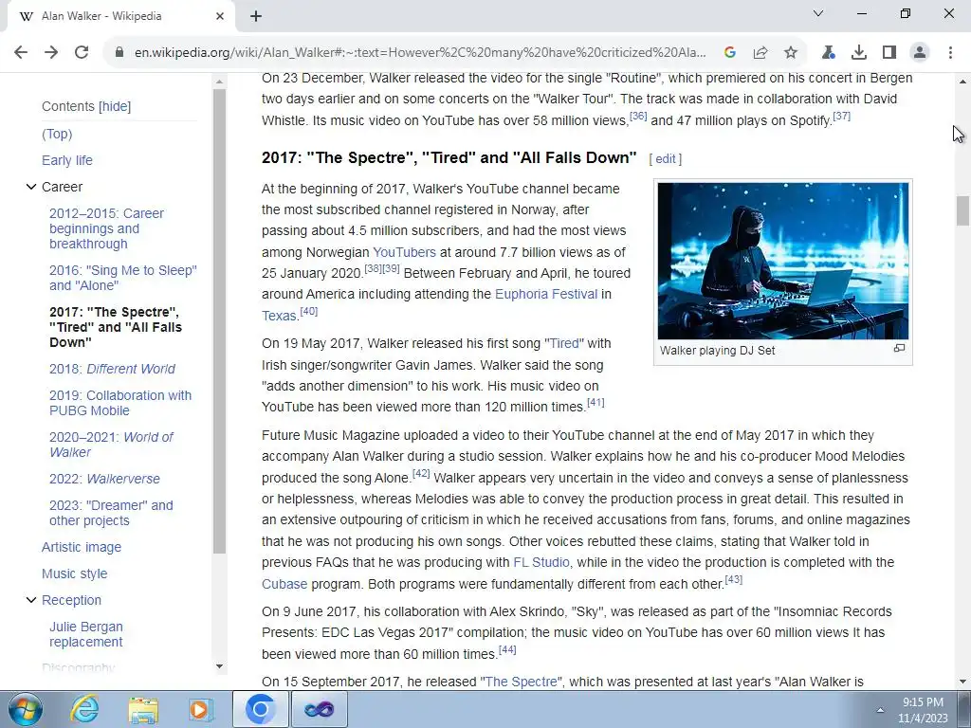Viewport: 971px width, 728px height.
Task: Open Chrome Labs flask icon
Action: [x=828, y=53]
